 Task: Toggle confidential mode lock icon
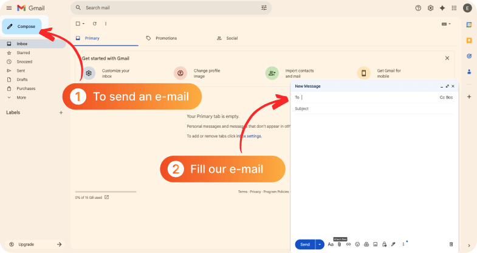(x=385, y=244)
